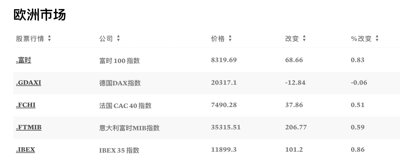Select the 价格 column header text

(x=218, y=39)
